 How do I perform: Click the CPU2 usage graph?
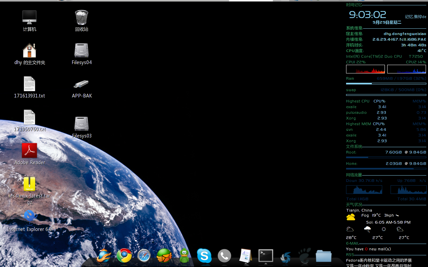pos(407,69)
